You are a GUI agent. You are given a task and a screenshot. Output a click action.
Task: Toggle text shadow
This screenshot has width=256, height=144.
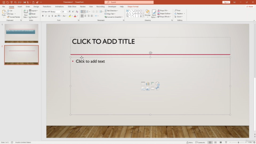[x=52, y=16]
